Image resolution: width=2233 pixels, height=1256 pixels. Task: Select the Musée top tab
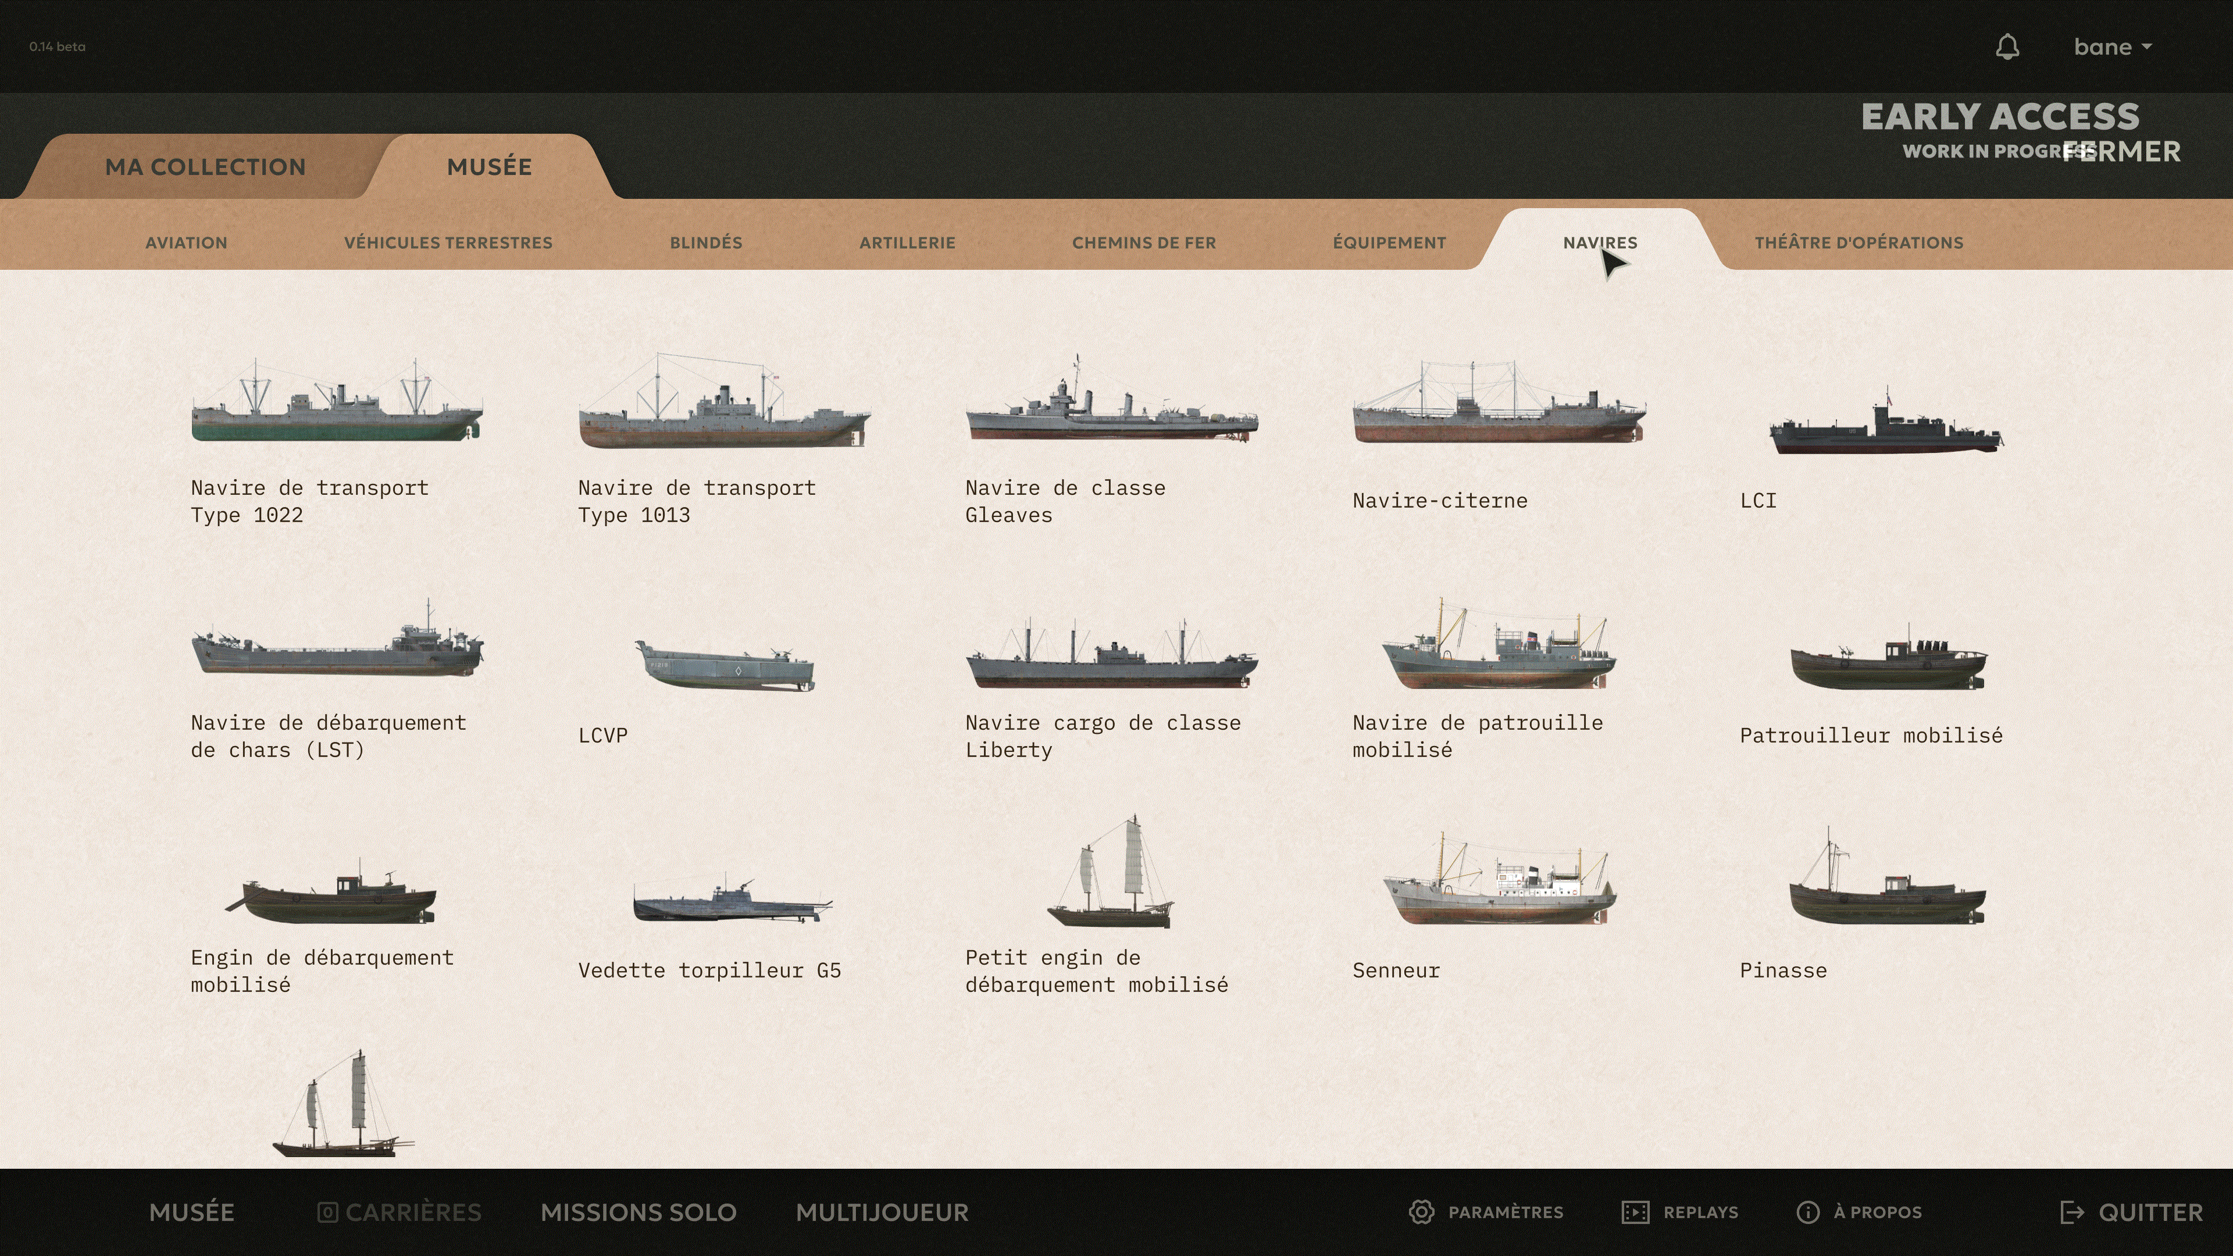490,166
